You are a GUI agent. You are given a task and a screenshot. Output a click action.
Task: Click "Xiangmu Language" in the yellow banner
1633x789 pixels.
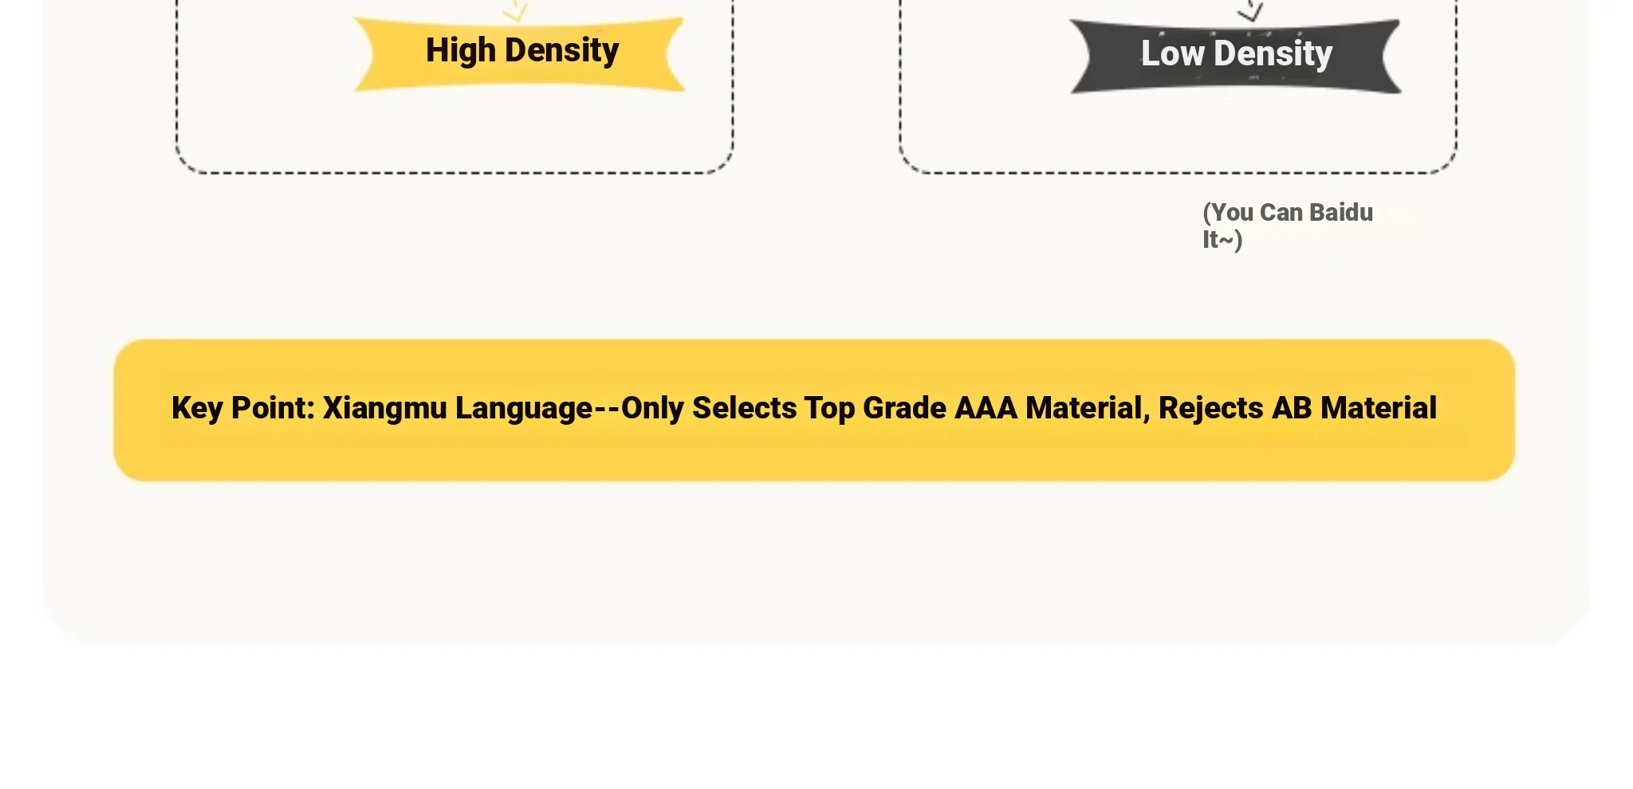click(x=457, y=408)
